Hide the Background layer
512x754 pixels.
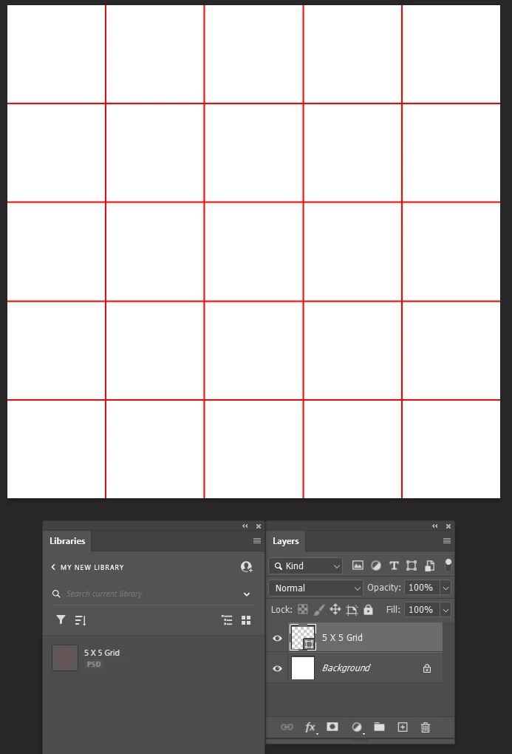(x=277, y=668)
